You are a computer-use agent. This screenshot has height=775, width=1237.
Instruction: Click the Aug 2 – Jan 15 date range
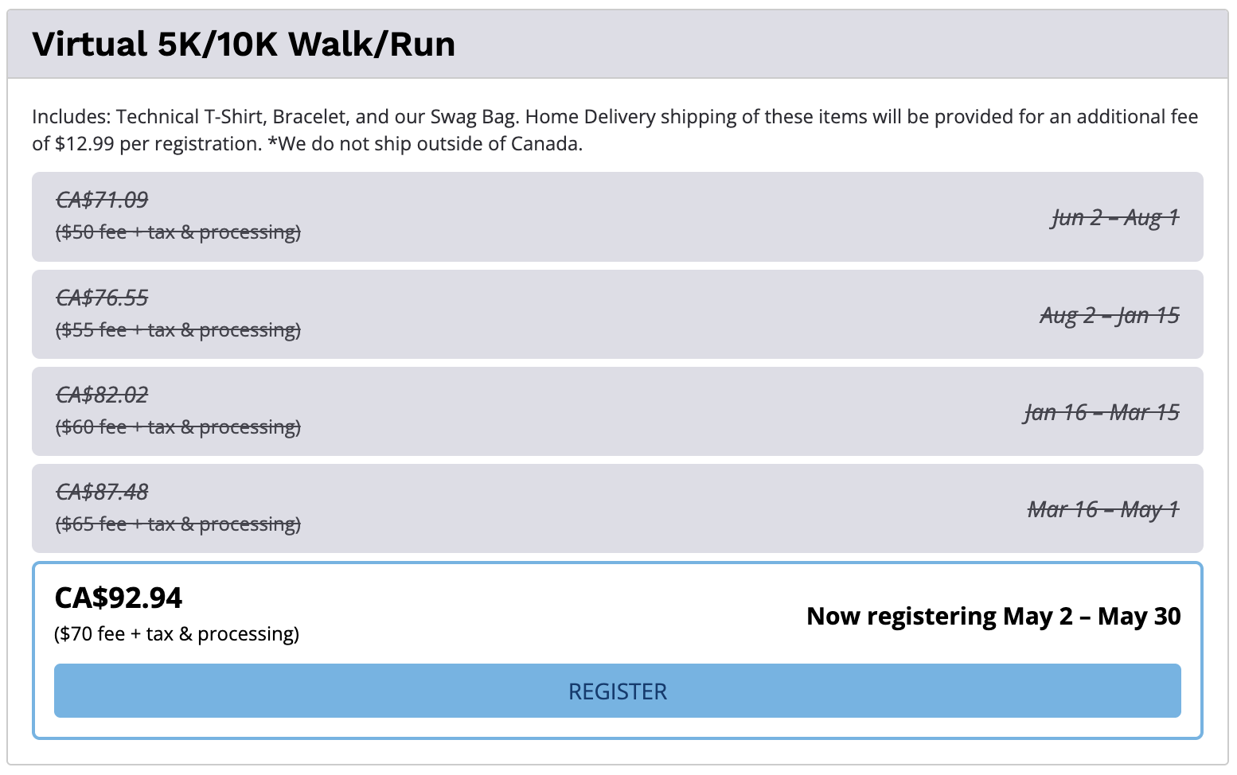pyautogui.click(x=1110, y=315)
